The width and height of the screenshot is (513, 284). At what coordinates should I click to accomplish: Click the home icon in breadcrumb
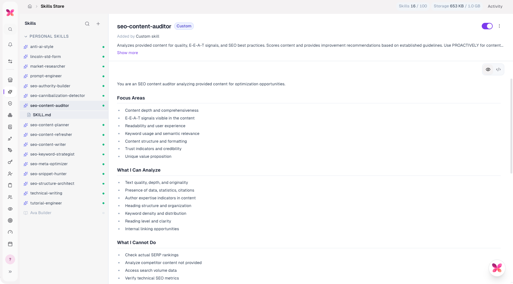point(30,6)
